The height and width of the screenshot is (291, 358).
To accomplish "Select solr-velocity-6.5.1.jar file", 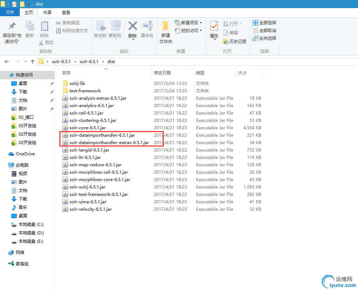I will [x=91, y=209].
